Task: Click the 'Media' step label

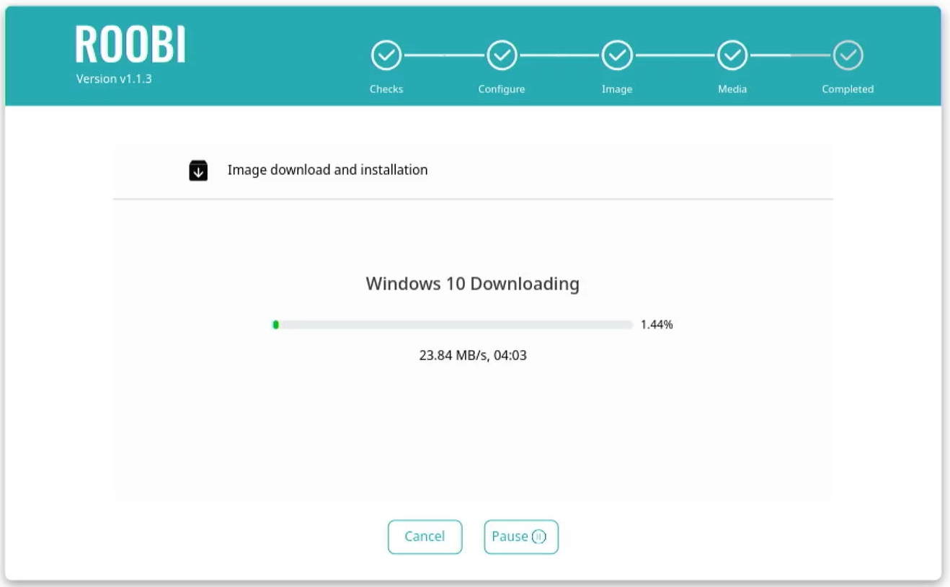Action: tap(732, 89)
